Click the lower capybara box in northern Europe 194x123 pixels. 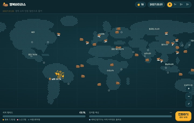[117, 32]
